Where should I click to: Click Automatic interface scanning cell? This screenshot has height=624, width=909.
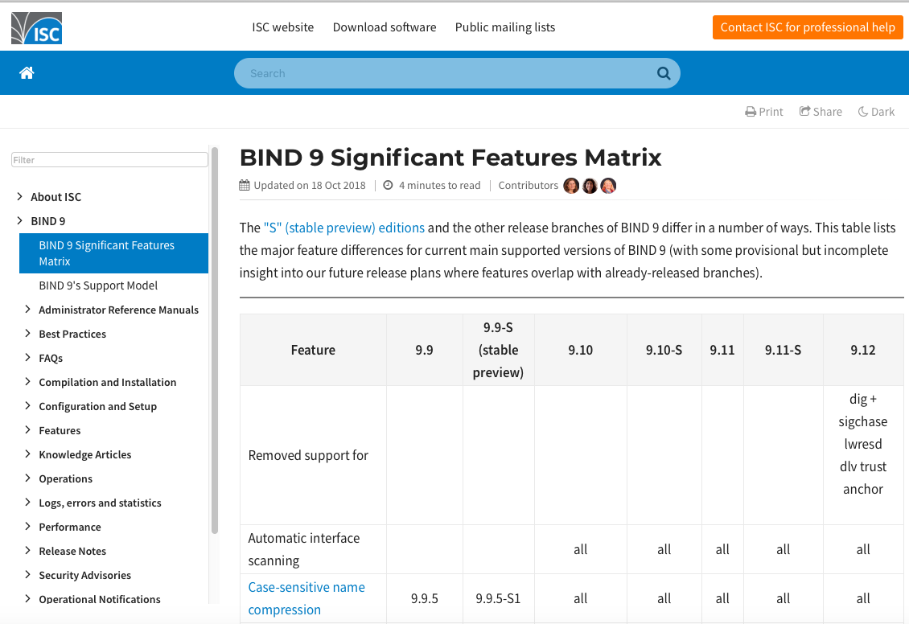point(313,549)
